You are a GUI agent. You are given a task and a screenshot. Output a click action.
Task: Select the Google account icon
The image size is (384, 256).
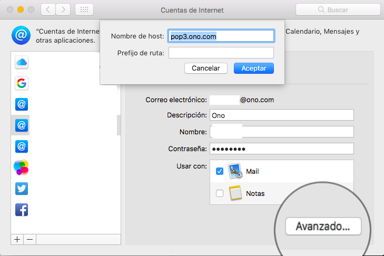pos(22,83)
